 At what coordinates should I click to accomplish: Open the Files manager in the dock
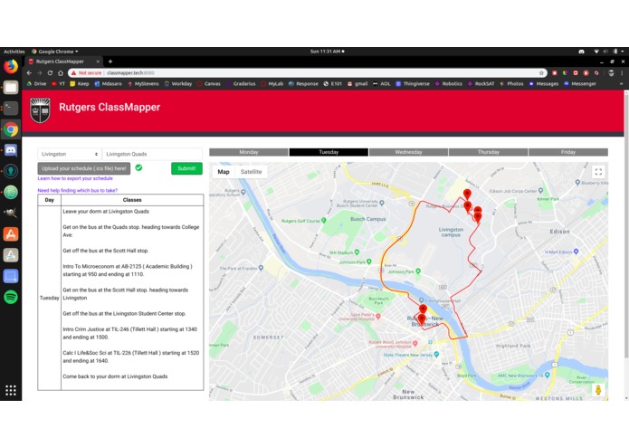point(11,88)
